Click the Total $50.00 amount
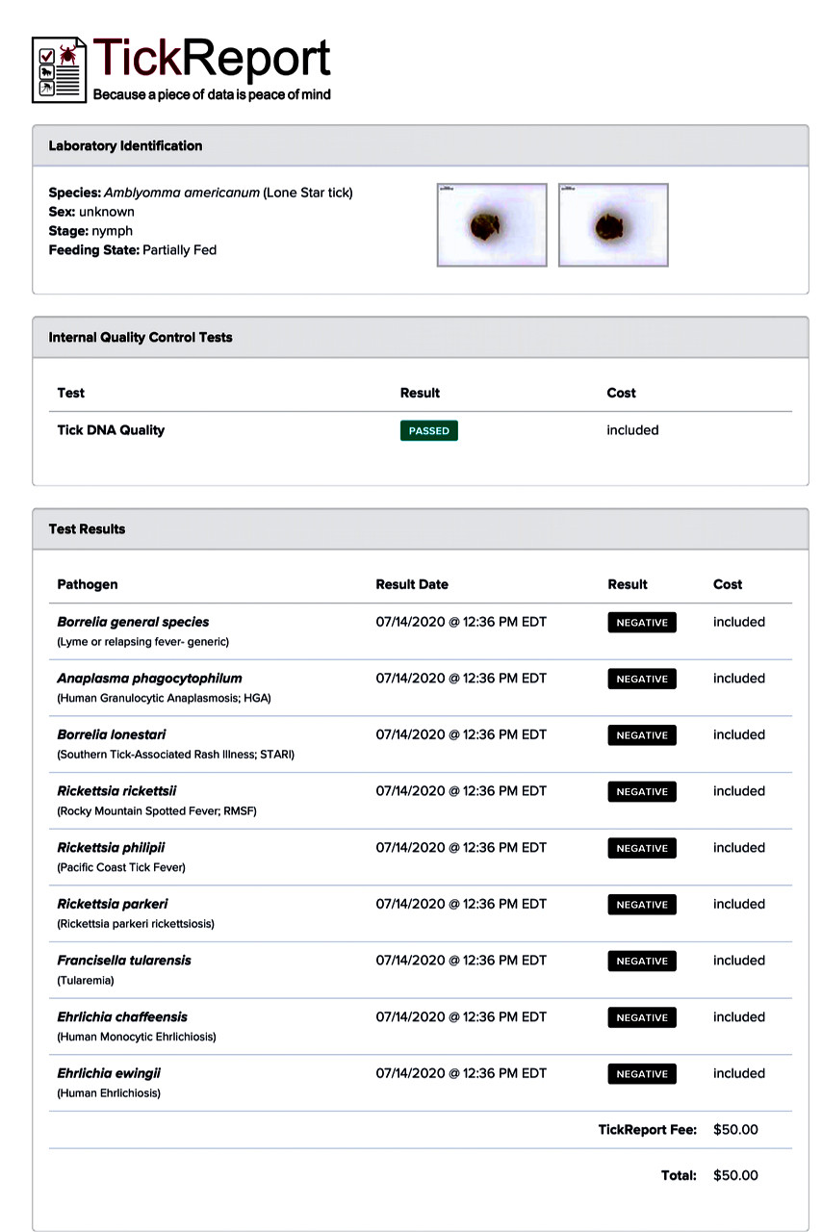This screenshot has height=1232, width=822. pyautogui.click(x=735, y=1175)
